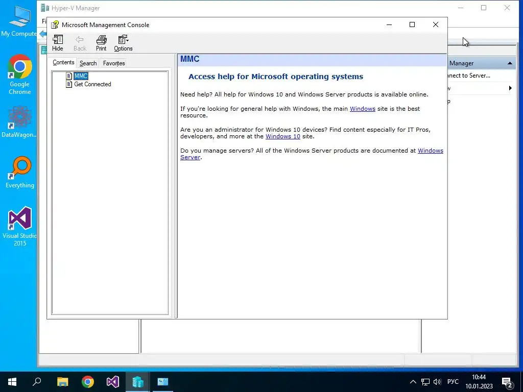Switch to the MMC help taskbar button
The width and height of the screenshot is (523, 392).
click(x=163, y=382)
